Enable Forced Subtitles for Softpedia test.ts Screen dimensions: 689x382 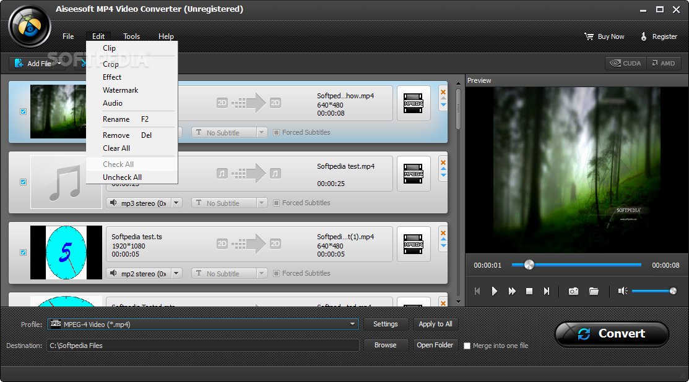click(276, 273)
